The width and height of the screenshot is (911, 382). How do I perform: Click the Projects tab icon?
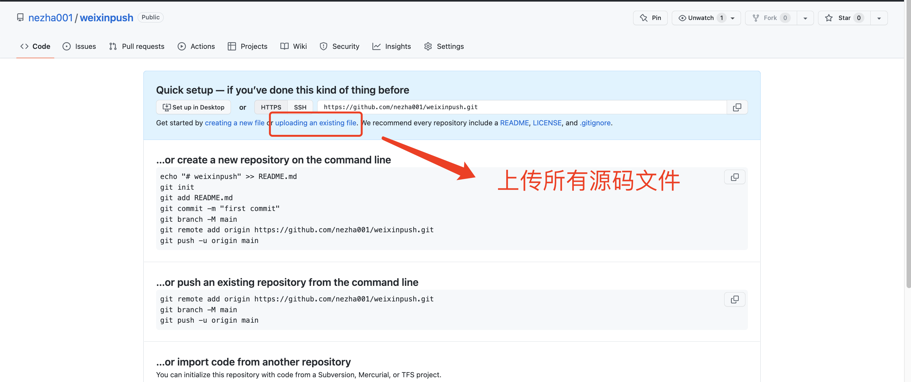click(x=232, y=46)
